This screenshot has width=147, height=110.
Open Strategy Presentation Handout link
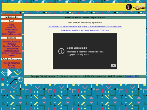tap(11, 54)
